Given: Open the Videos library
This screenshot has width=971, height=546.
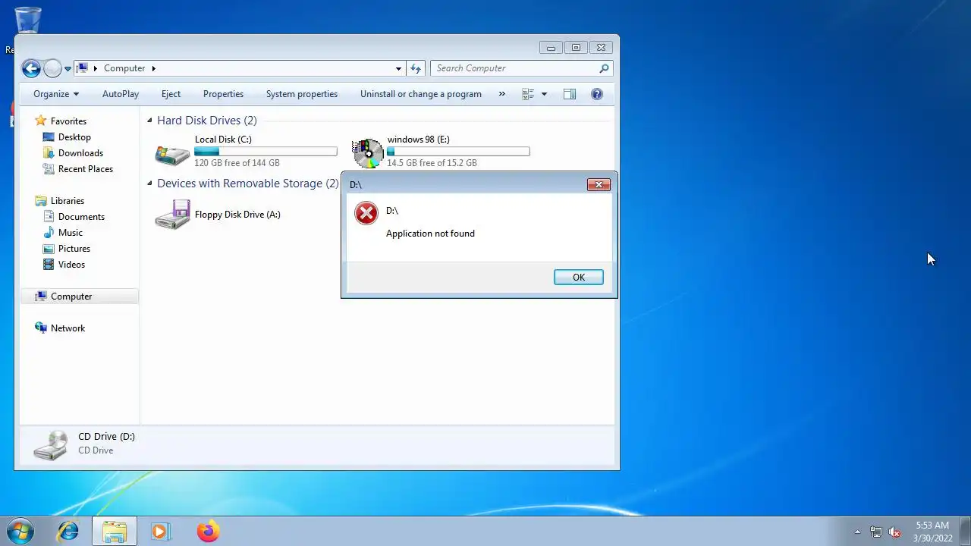Looking at the screenshot, I should coord(71,265).
